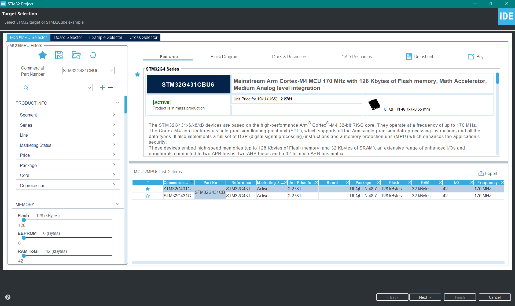Click the Export list icon
The width and height of the screenshot is (515, 306).
point(481,173)
